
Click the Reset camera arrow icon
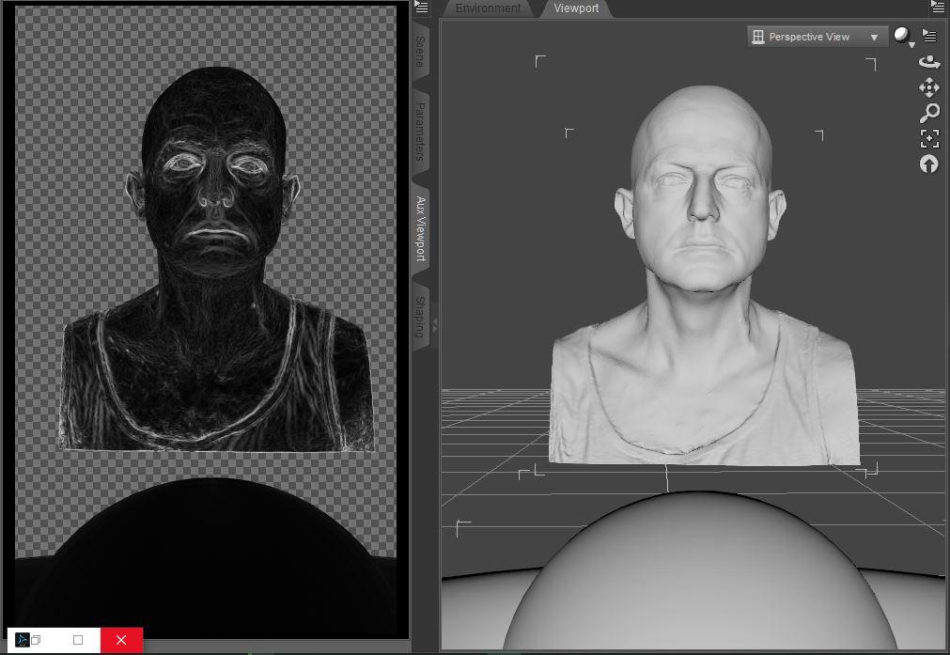(x=929, y=164)
